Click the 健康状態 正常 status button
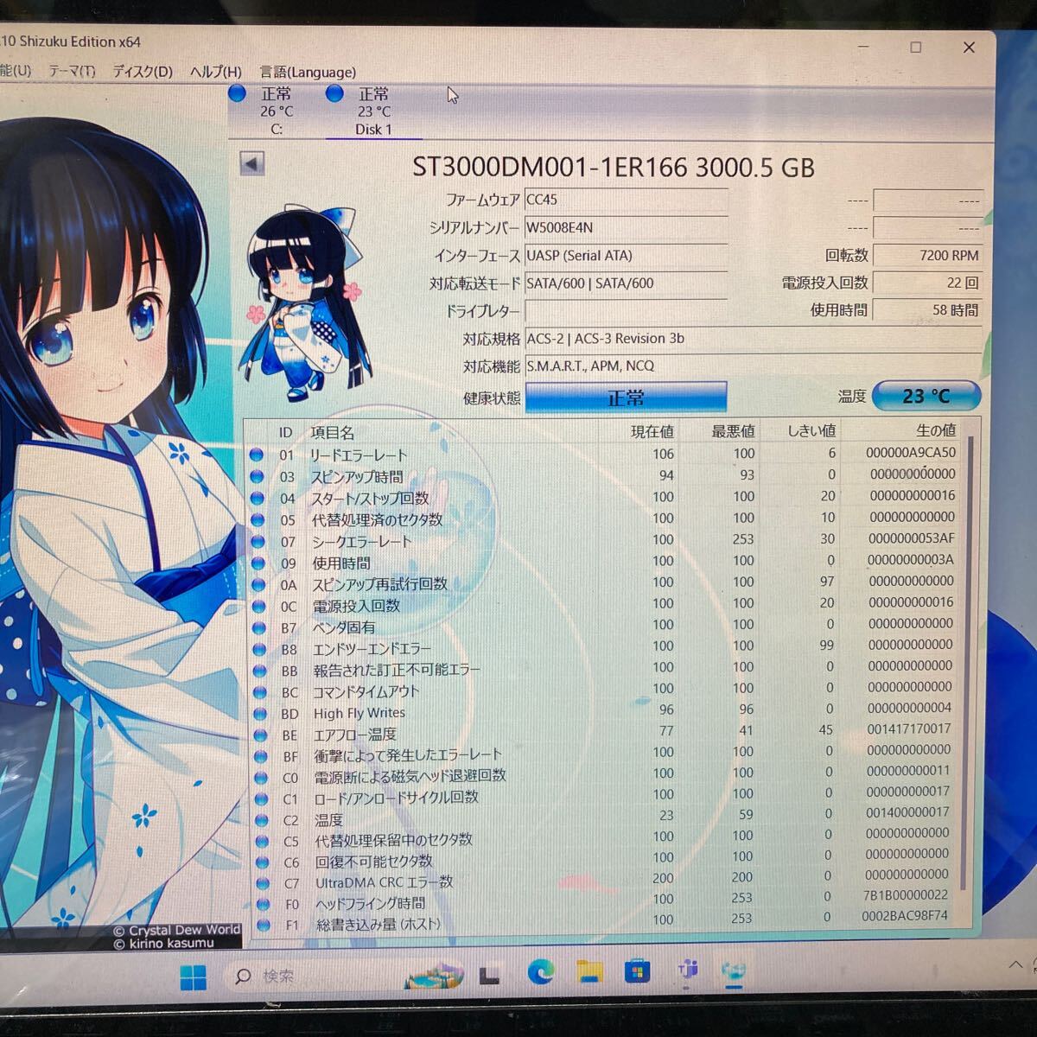The height and width of the screenshot is (1037, 1037). 626,398
